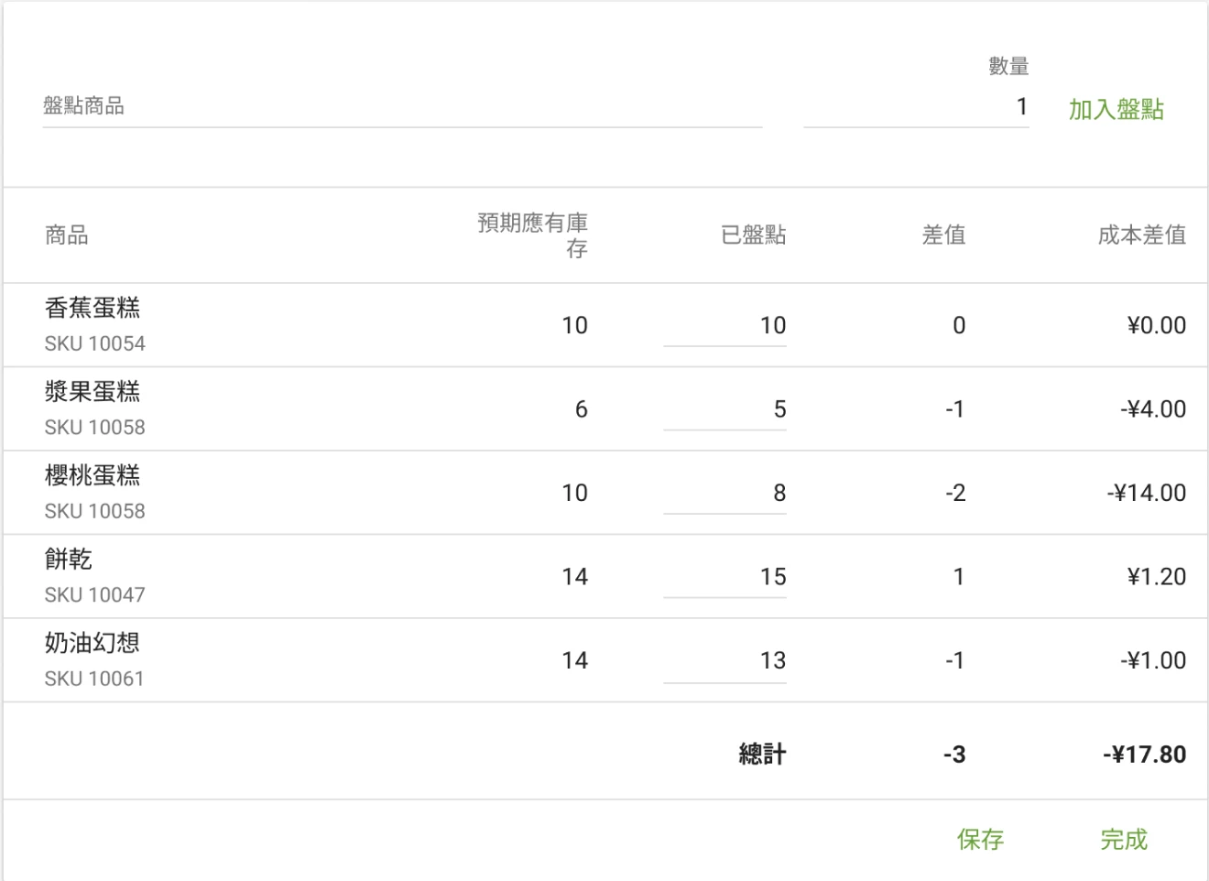Image resolution: width=1209 pixels, height=881 pixels.
Task: Edit the counted quantity for 漿果蛋糕
Action: point(725,409)
